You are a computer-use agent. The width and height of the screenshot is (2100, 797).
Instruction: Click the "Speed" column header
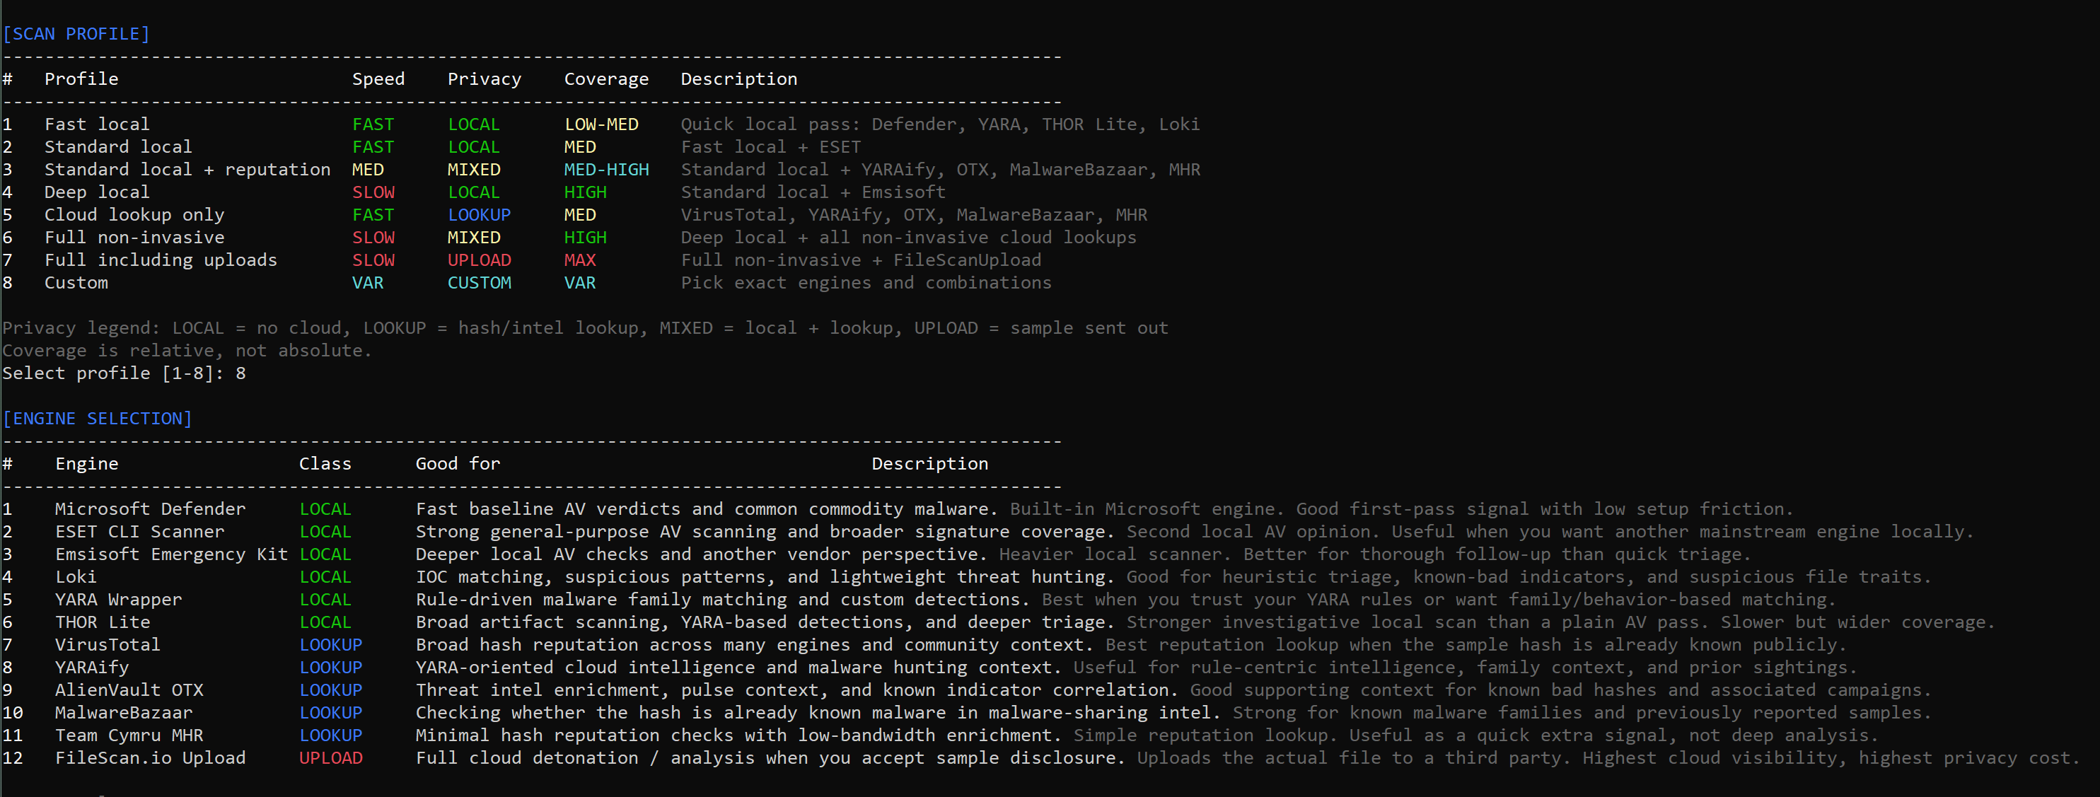[x=378, y=79]
